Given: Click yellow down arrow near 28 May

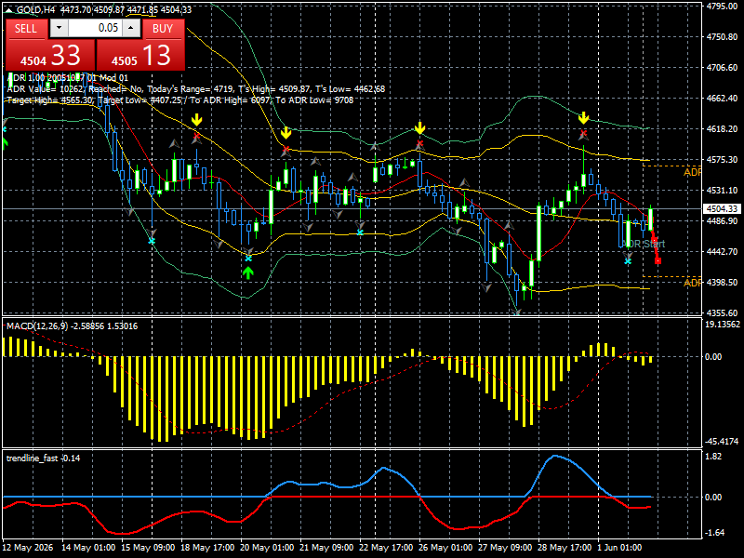Looking at the screenshot, I should 584,118.
